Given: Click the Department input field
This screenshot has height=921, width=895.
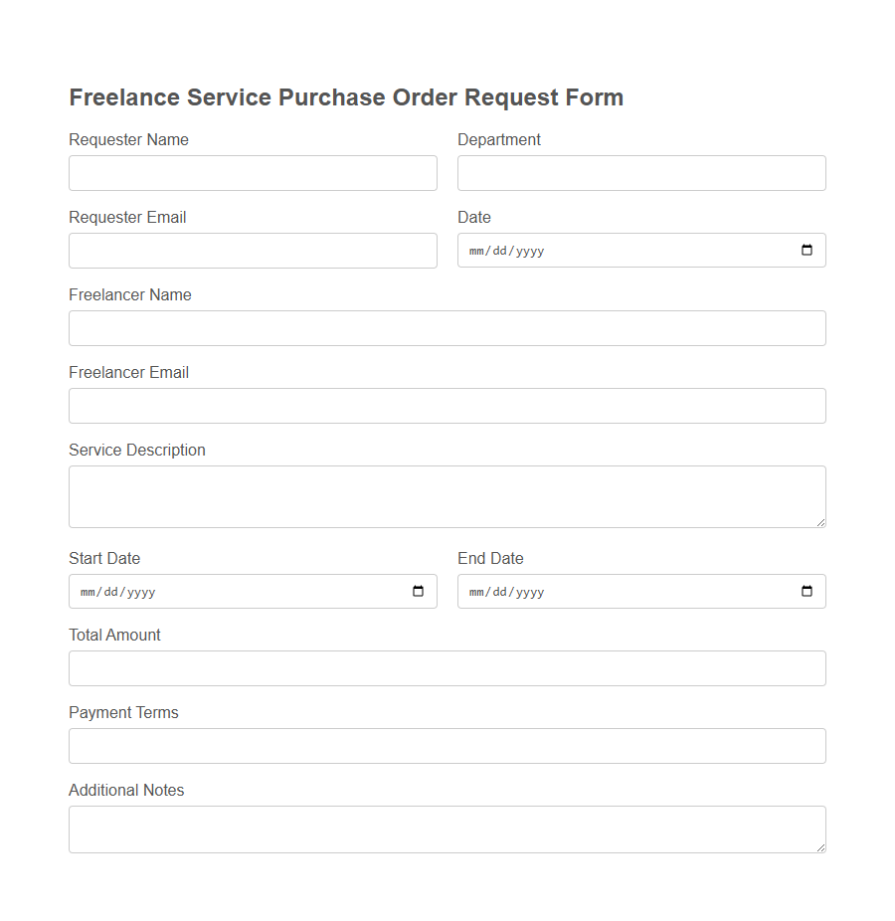Looking at the screenshot, I should [x=640, y=172].
